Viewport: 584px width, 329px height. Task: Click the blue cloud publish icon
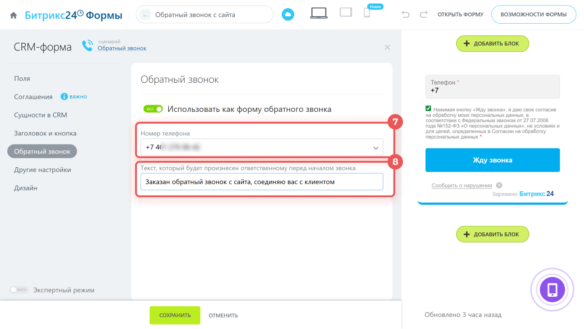click(x=288, y=15)
